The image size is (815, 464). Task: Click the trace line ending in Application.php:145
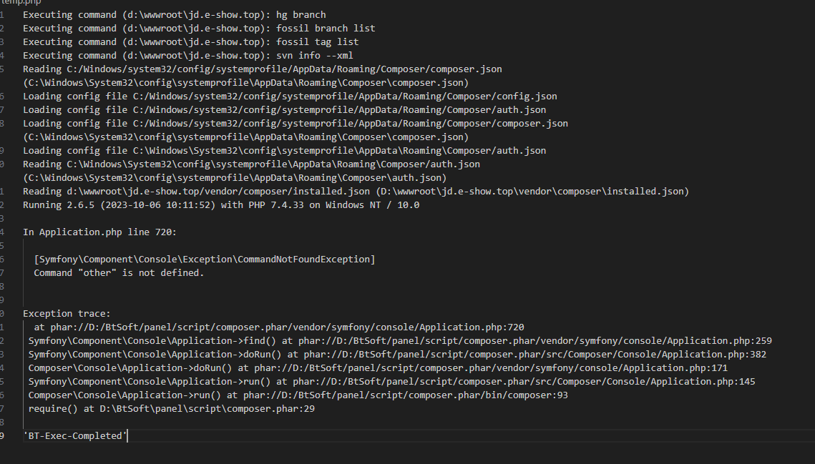[x=392, y=381]
